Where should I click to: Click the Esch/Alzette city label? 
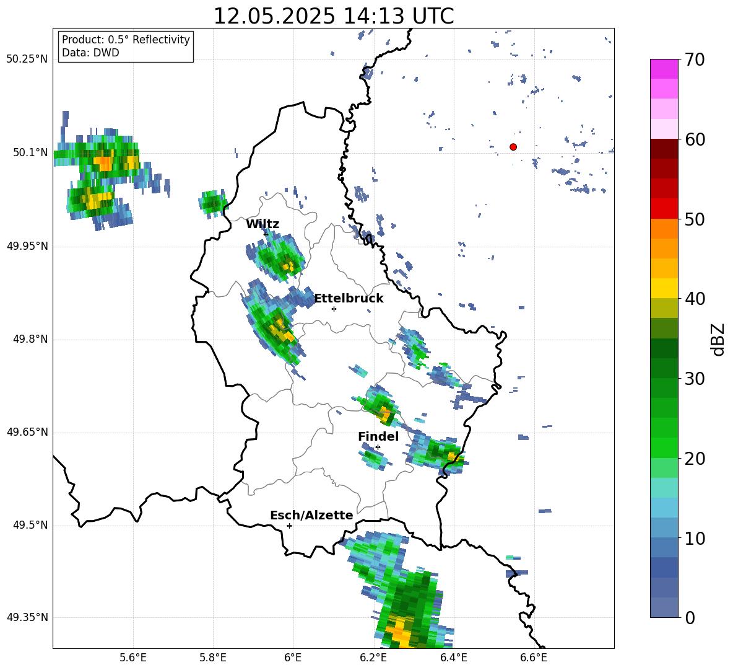pyautogui.click(x=311, y=515)
